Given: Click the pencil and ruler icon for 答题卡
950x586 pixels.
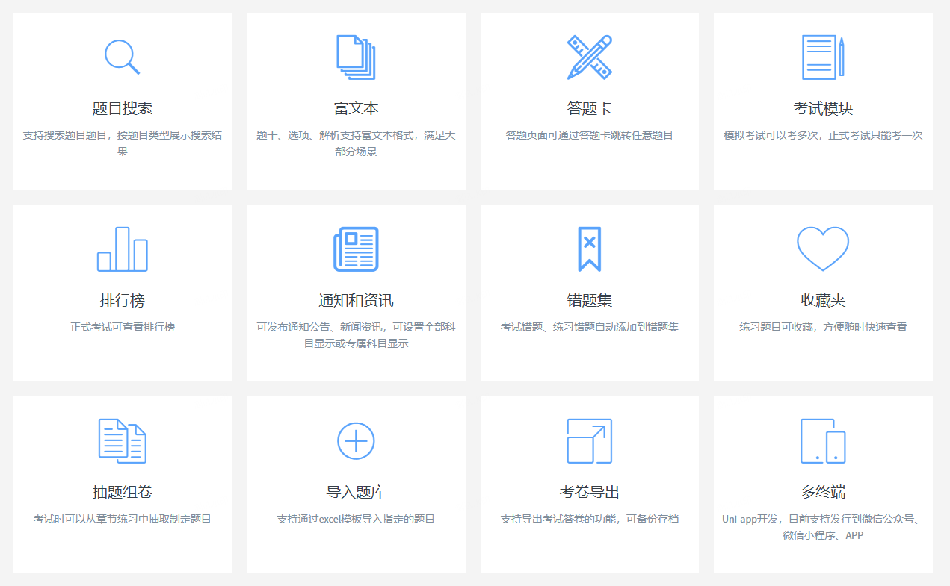Looking at the screenshot, I should (x=590, y=56).
